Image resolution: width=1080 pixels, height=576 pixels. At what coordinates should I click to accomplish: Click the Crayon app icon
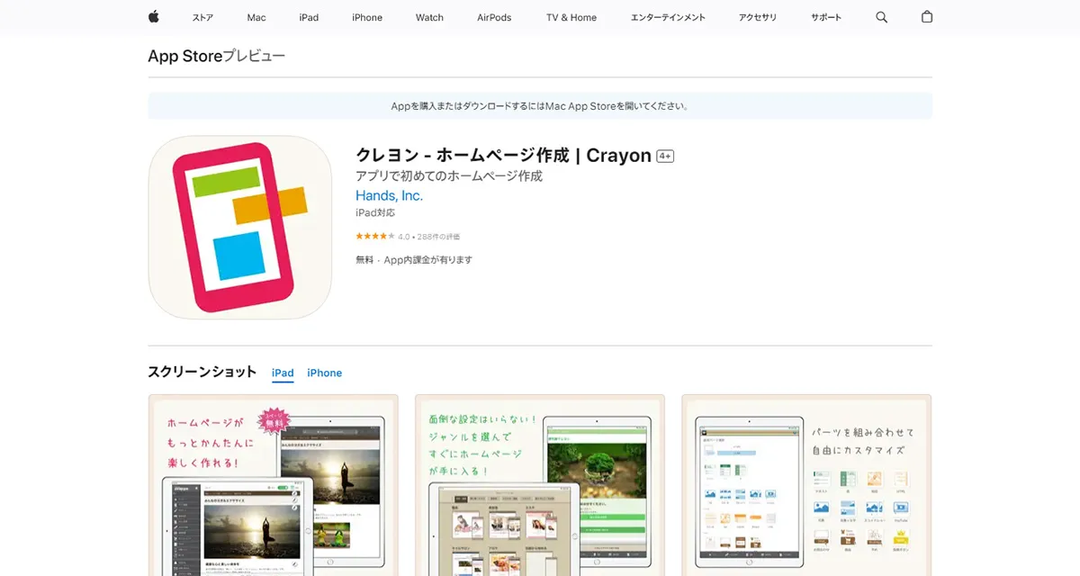pos(239,228)
